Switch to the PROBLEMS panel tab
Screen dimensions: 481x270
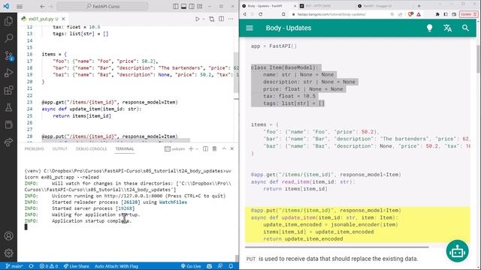point(35,148)
